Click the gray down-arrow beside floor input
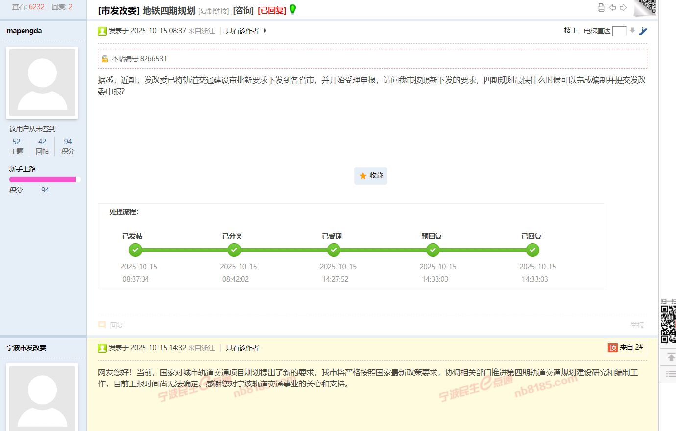Image resolution: width=676 pixels, height=431 pixels. (x=632, y=31)
